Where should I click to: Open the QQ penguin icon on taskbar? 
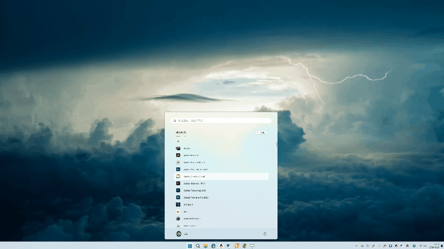coord(221,246)
